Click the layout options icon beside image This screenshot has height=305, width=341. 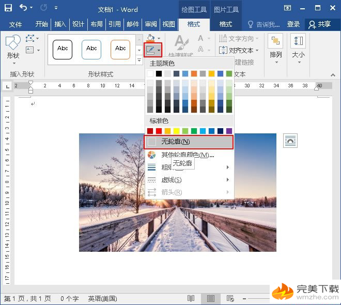click(x=290, y=141)
